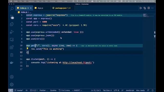Open the Explorer files view

[x=12, y=24]
